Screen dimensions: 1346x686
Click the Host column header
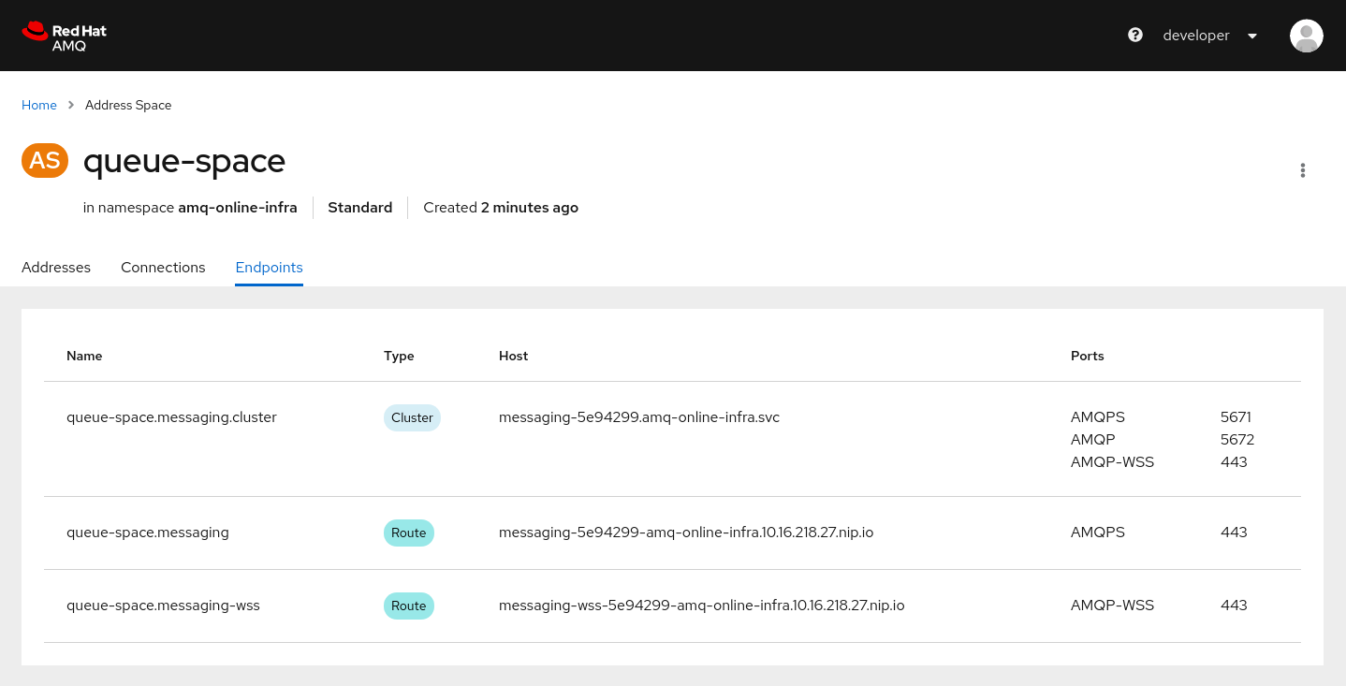click(x=514, y=356)
